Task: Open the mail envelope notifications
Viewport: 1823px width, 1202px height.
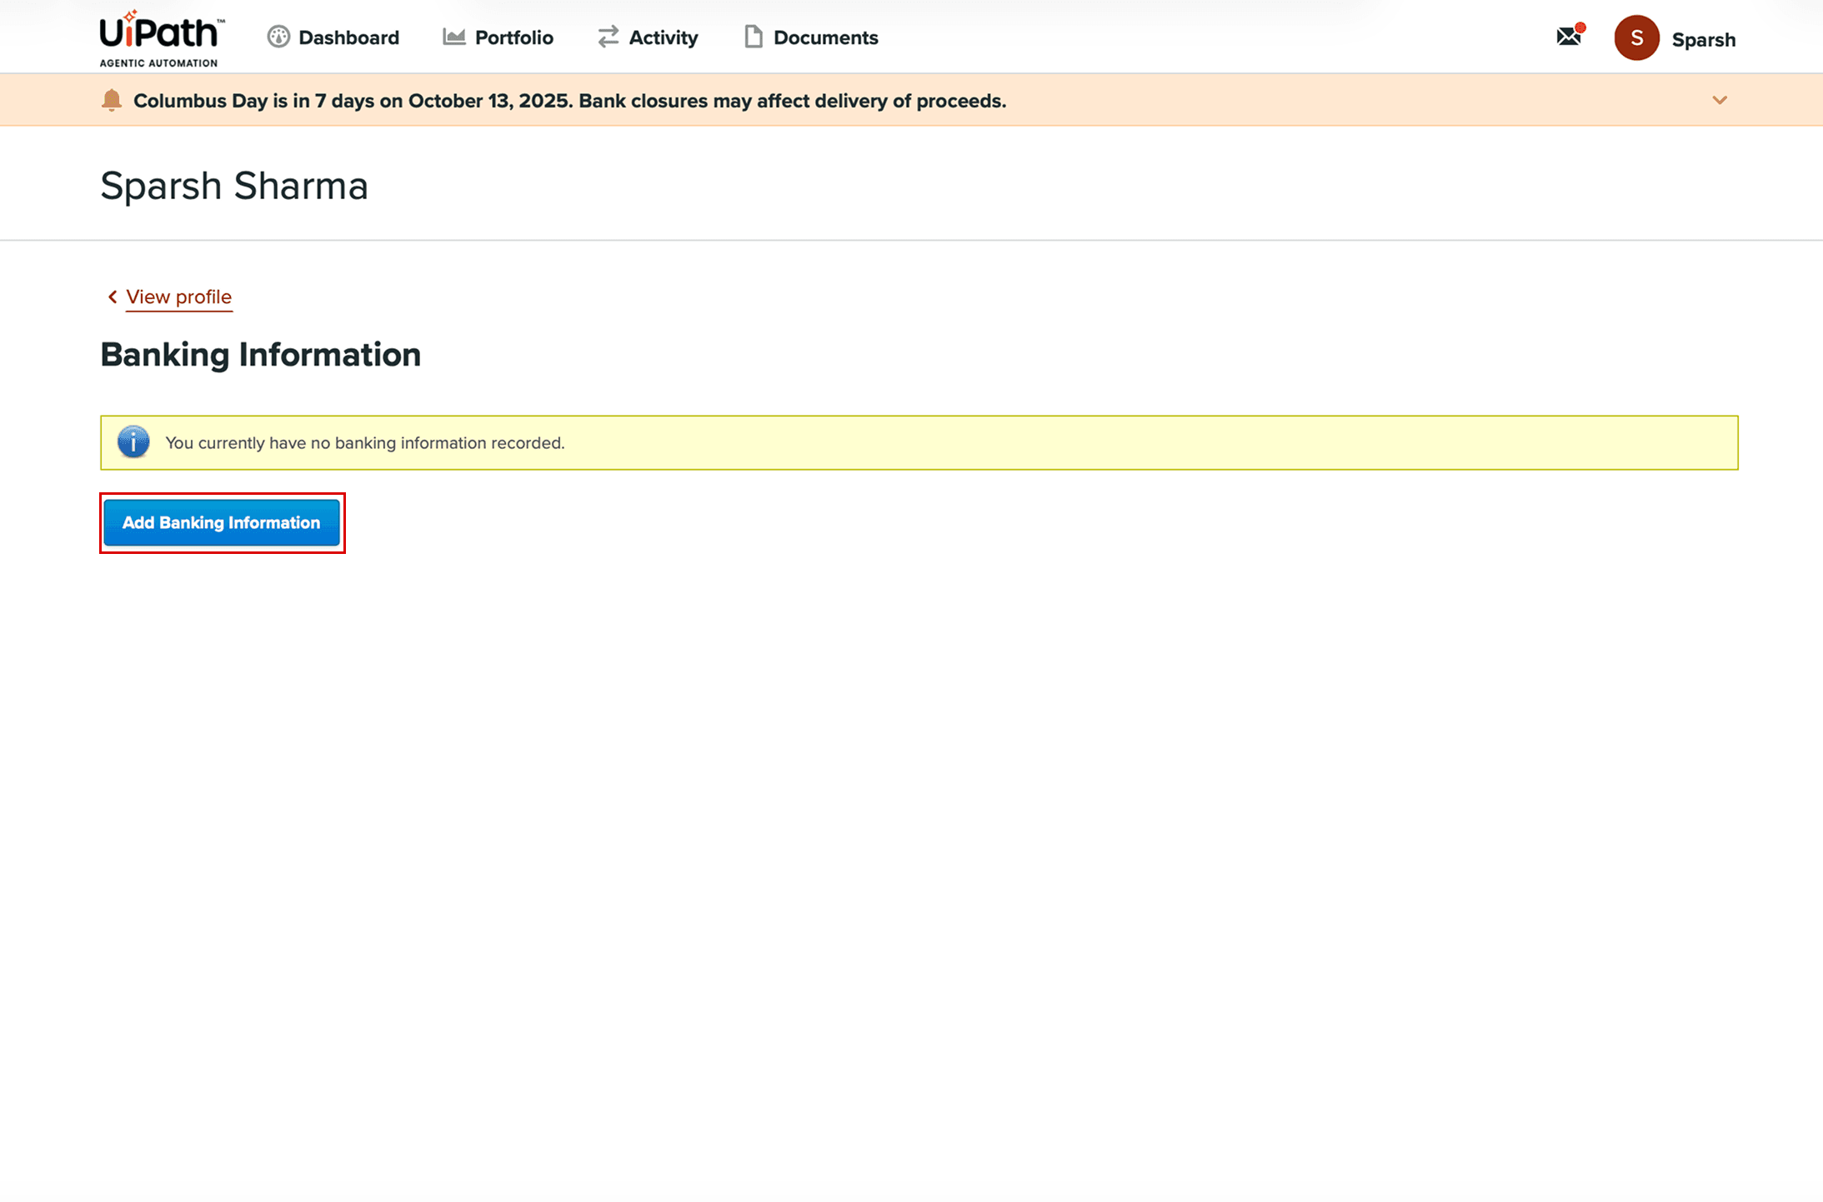Action: (x=1569, y=37)
